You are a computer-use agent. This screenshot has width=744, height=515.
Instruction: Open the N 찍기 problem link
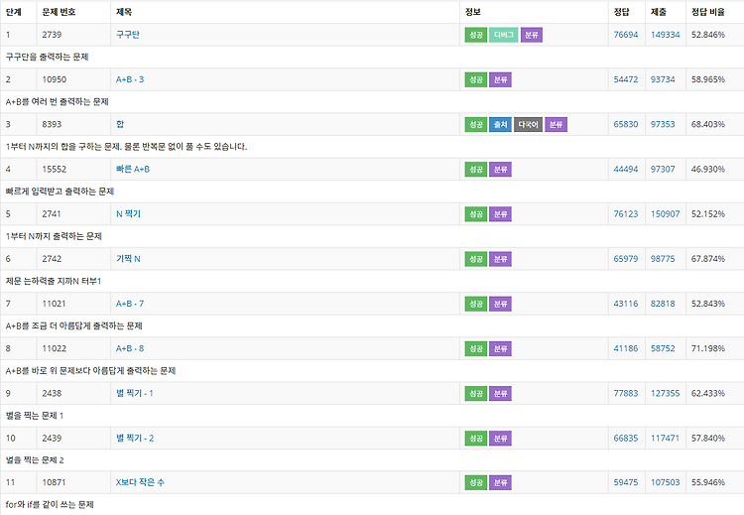point(129,214)
